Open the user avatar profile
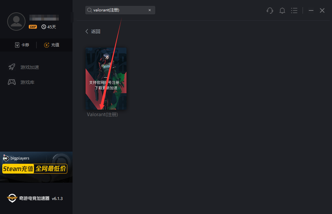 (x=16, y=21)
